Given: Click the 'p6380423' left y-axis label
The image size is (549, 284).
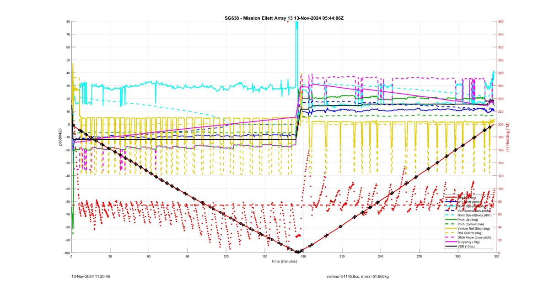Looking at the screenshot, I should click(60, 137).
